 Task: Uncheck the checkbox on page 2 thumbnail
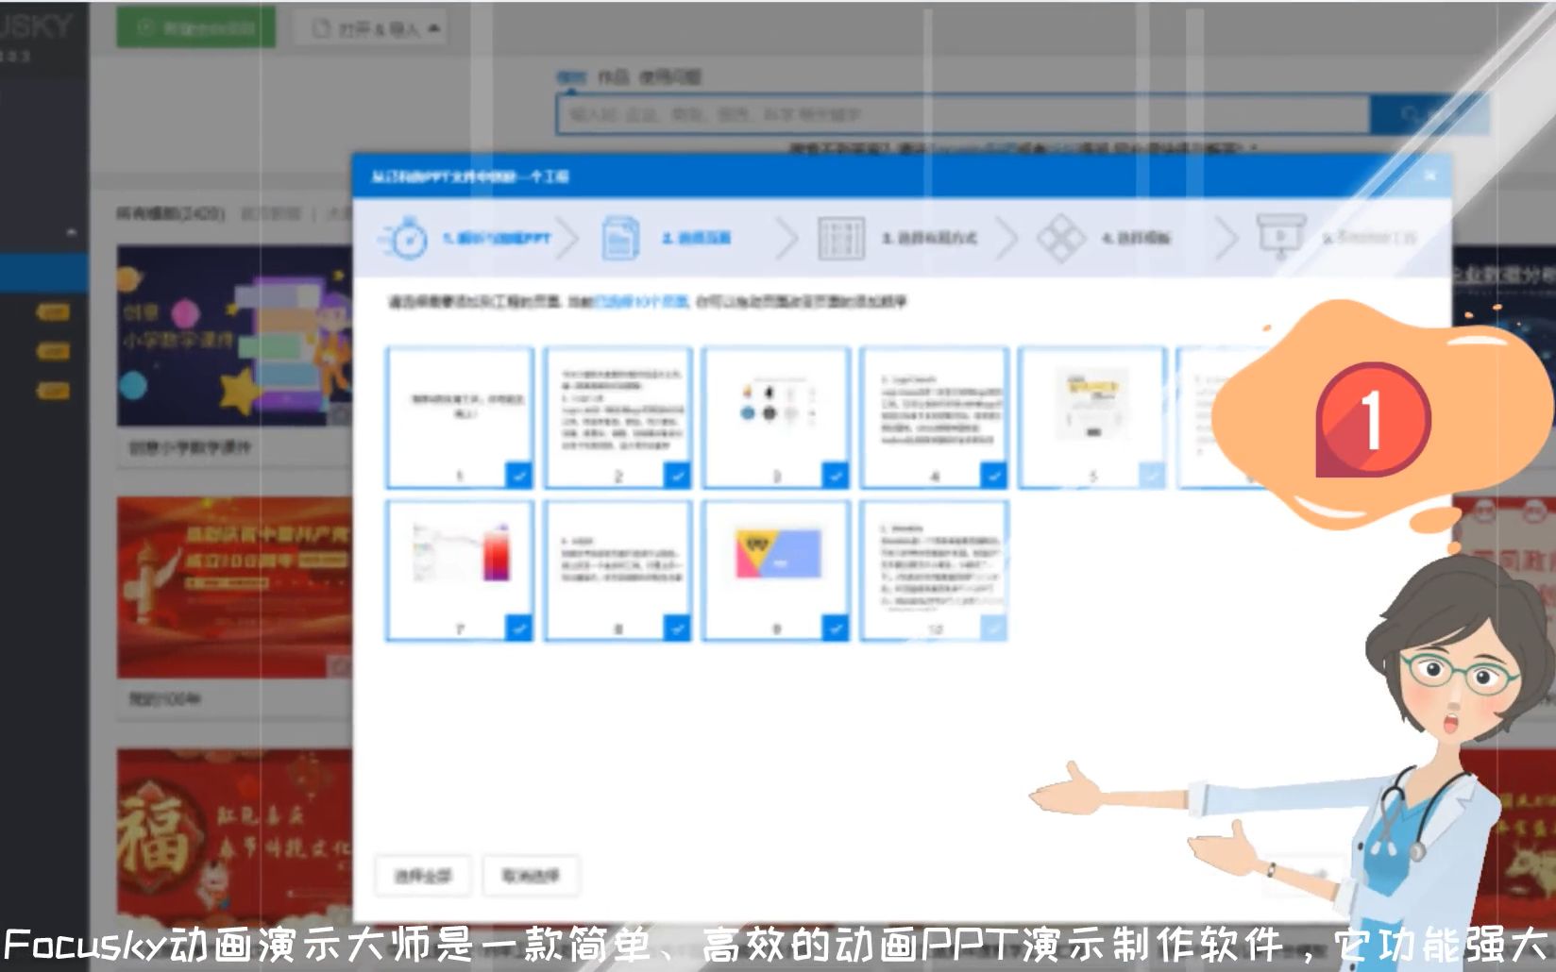[x=677, y=475]
